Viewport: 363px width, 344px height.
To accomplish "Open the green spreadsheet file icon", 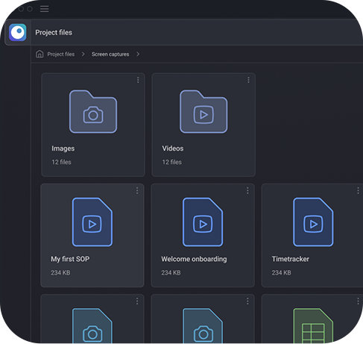I will click(313, 326).
